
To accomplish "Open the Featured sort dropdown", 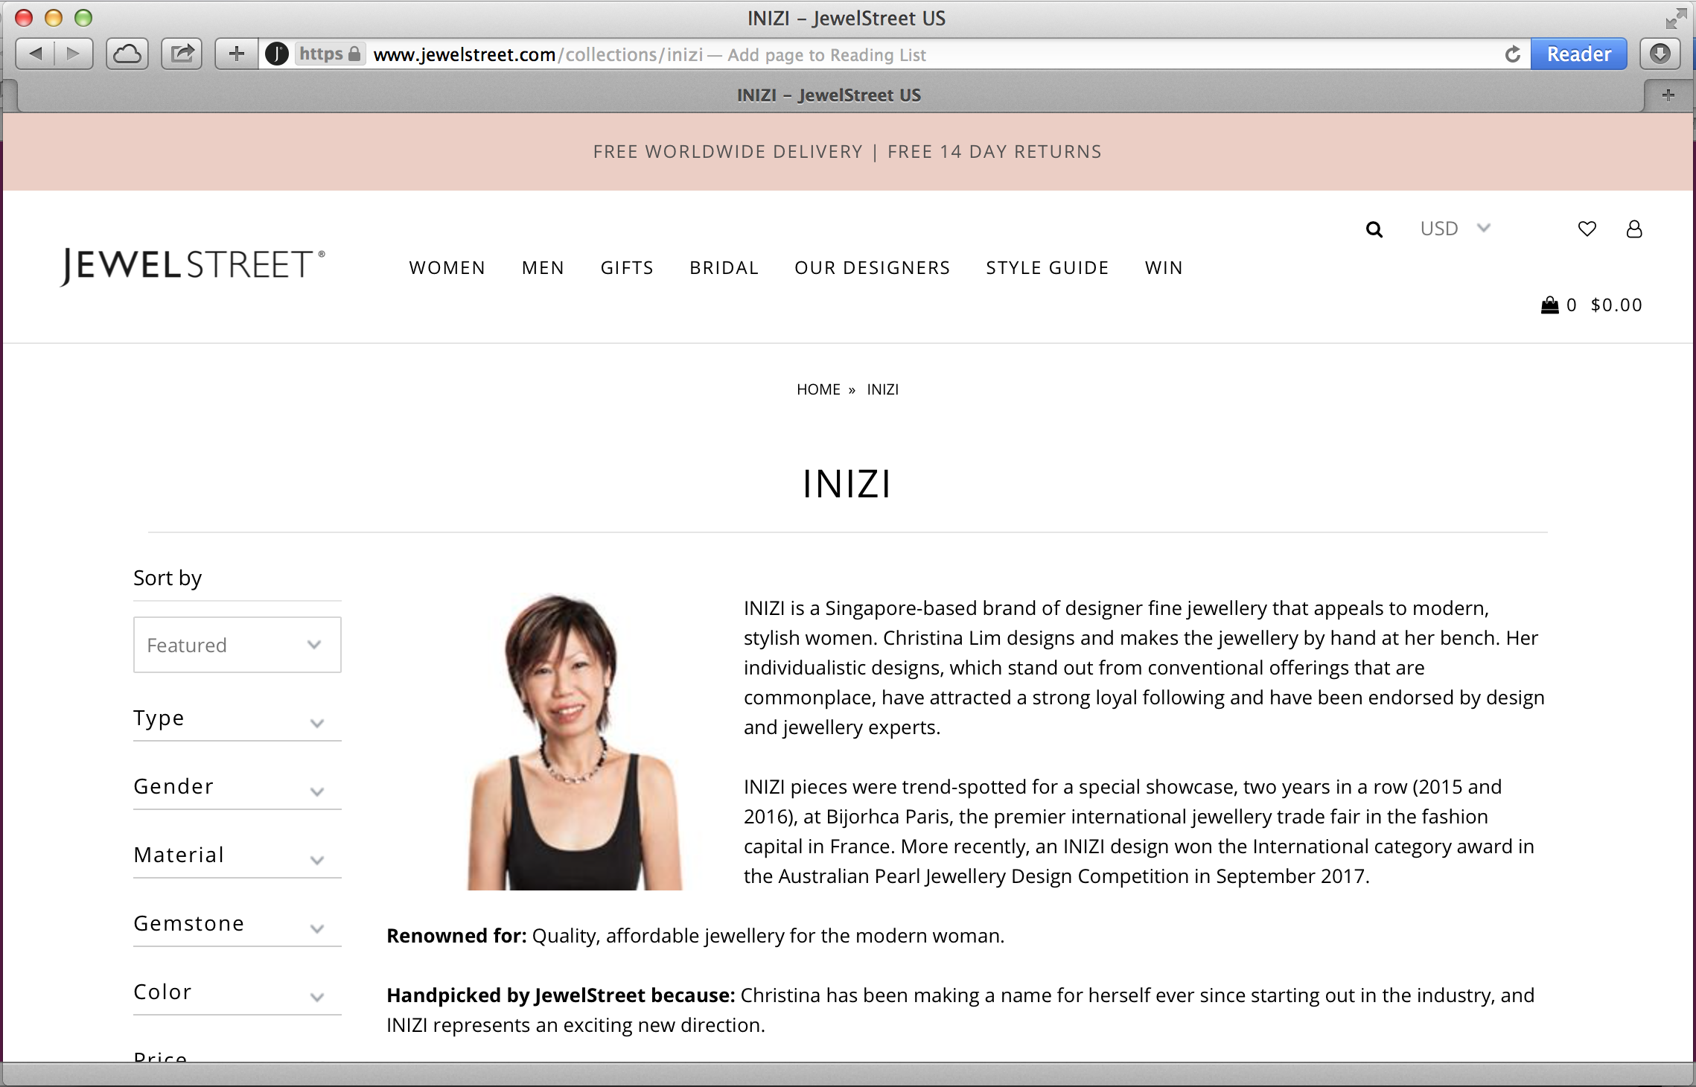I will coord(237,645).
